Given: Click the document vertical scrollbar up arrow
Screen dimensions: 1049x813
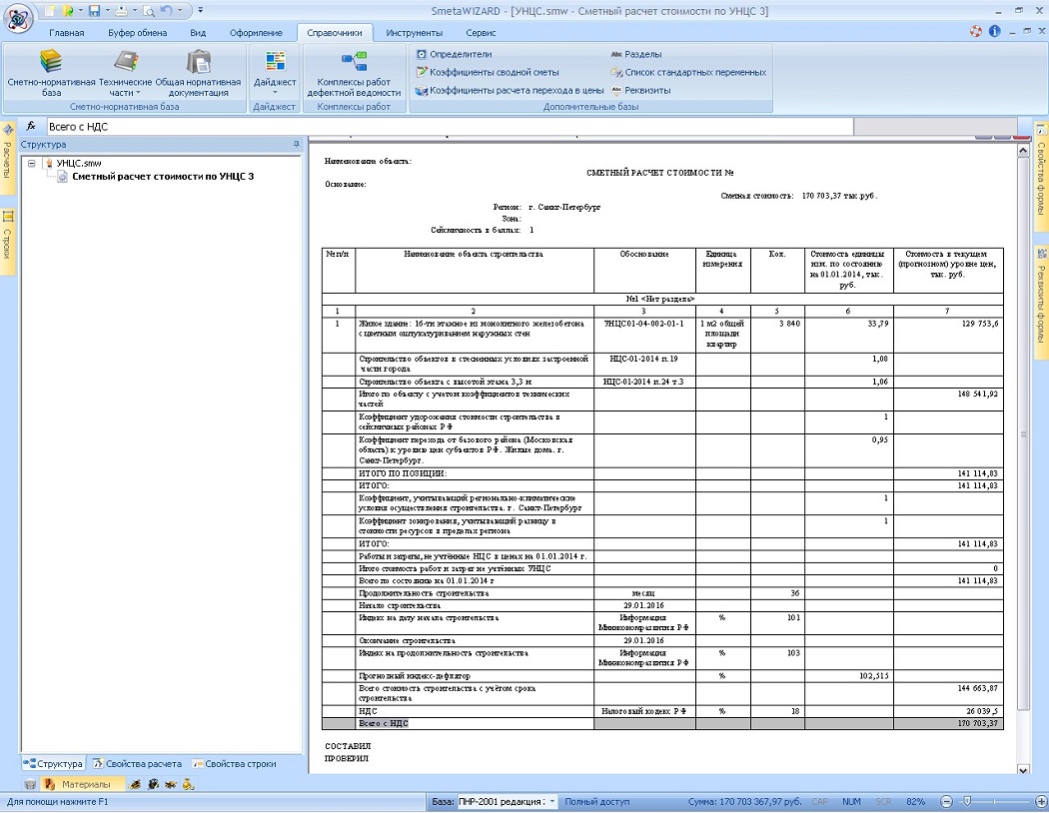Looking at the screenshot, I should (1023, 152).
